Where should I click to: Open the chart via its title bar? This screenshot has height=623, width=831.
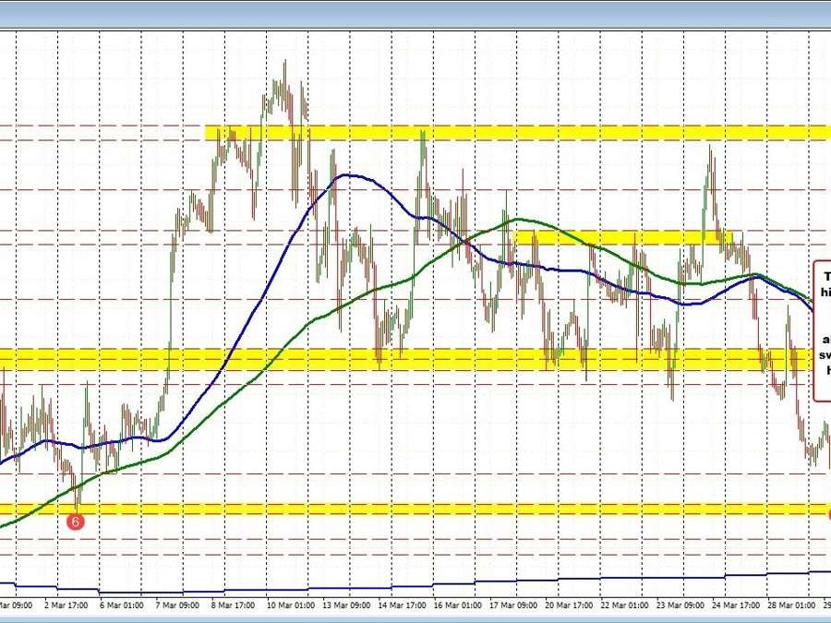point(415,9)
